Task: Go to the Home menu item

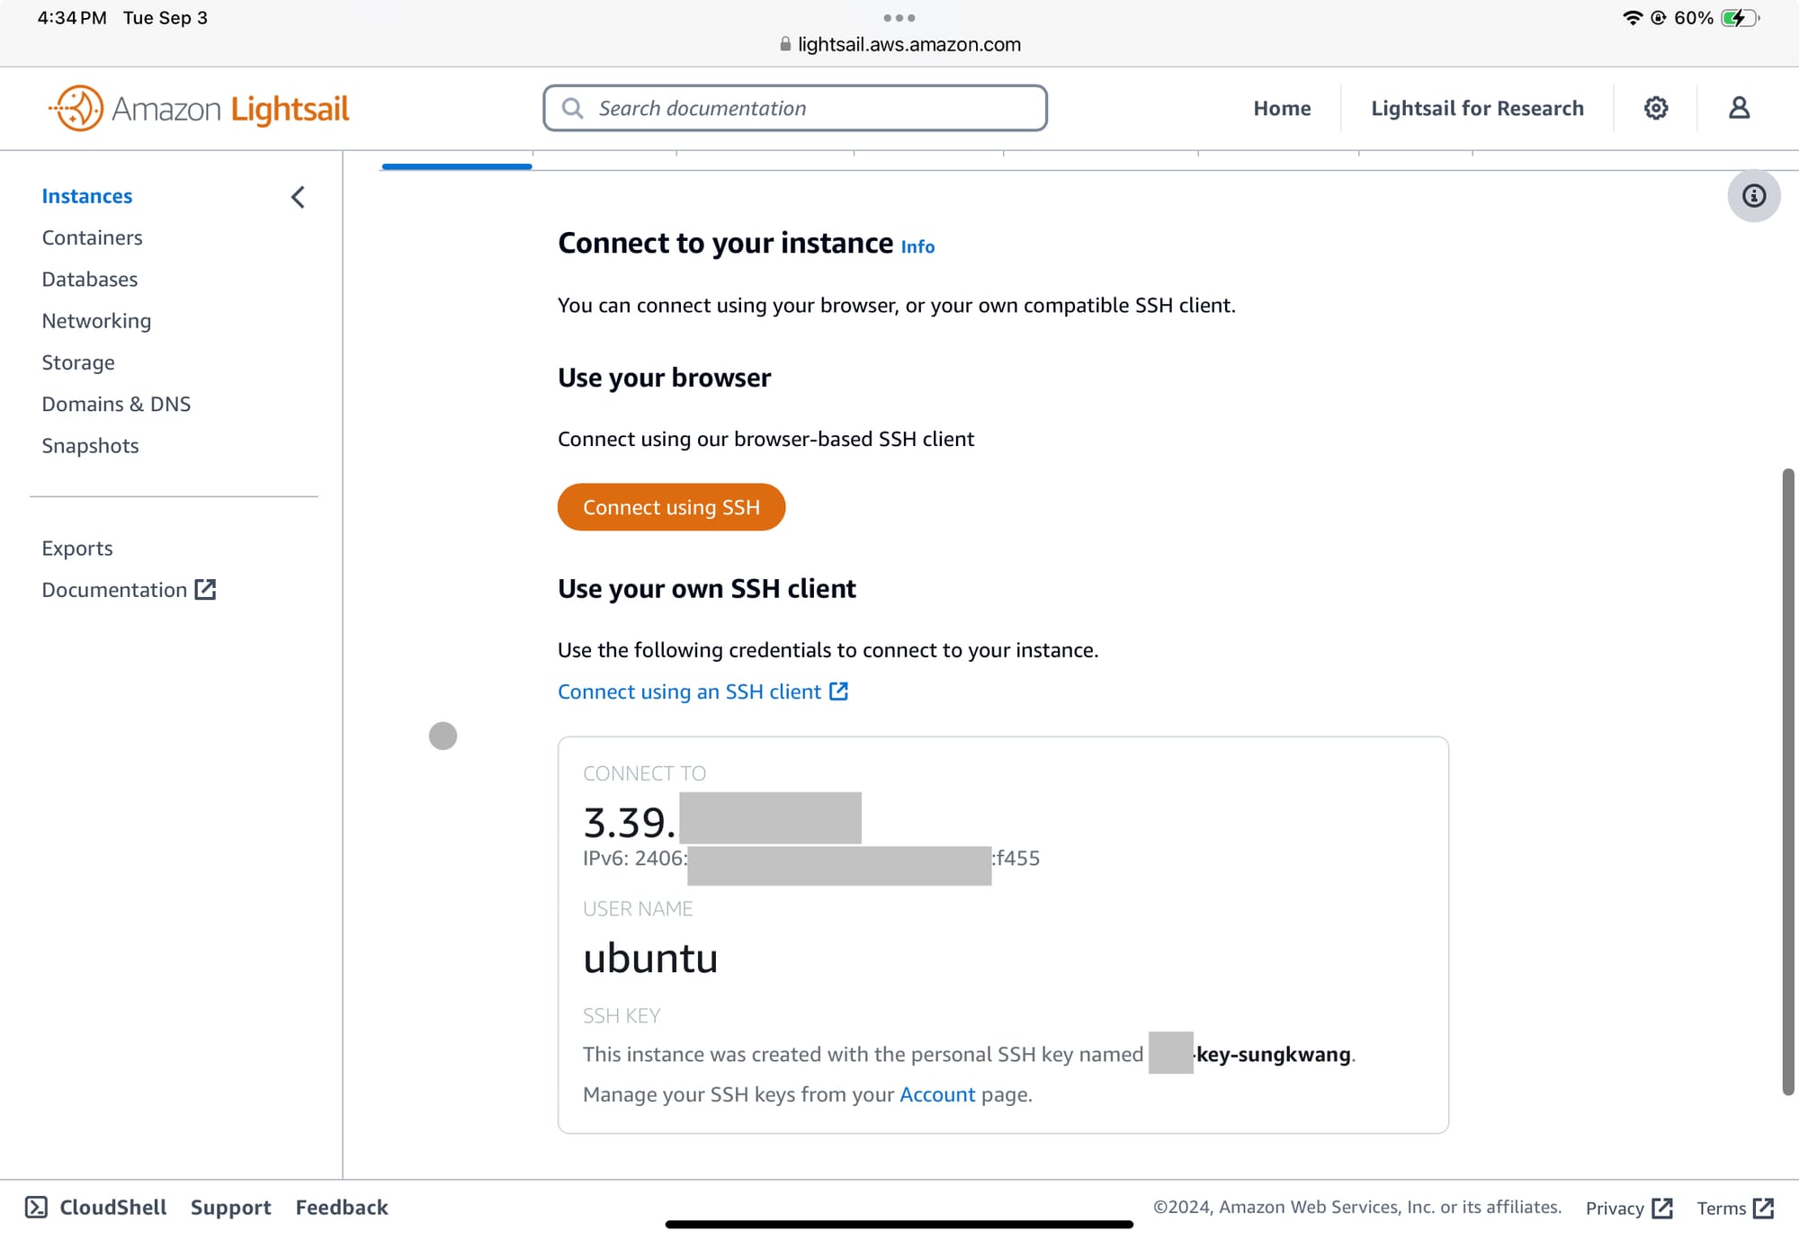Action: tap(1282, 108)
